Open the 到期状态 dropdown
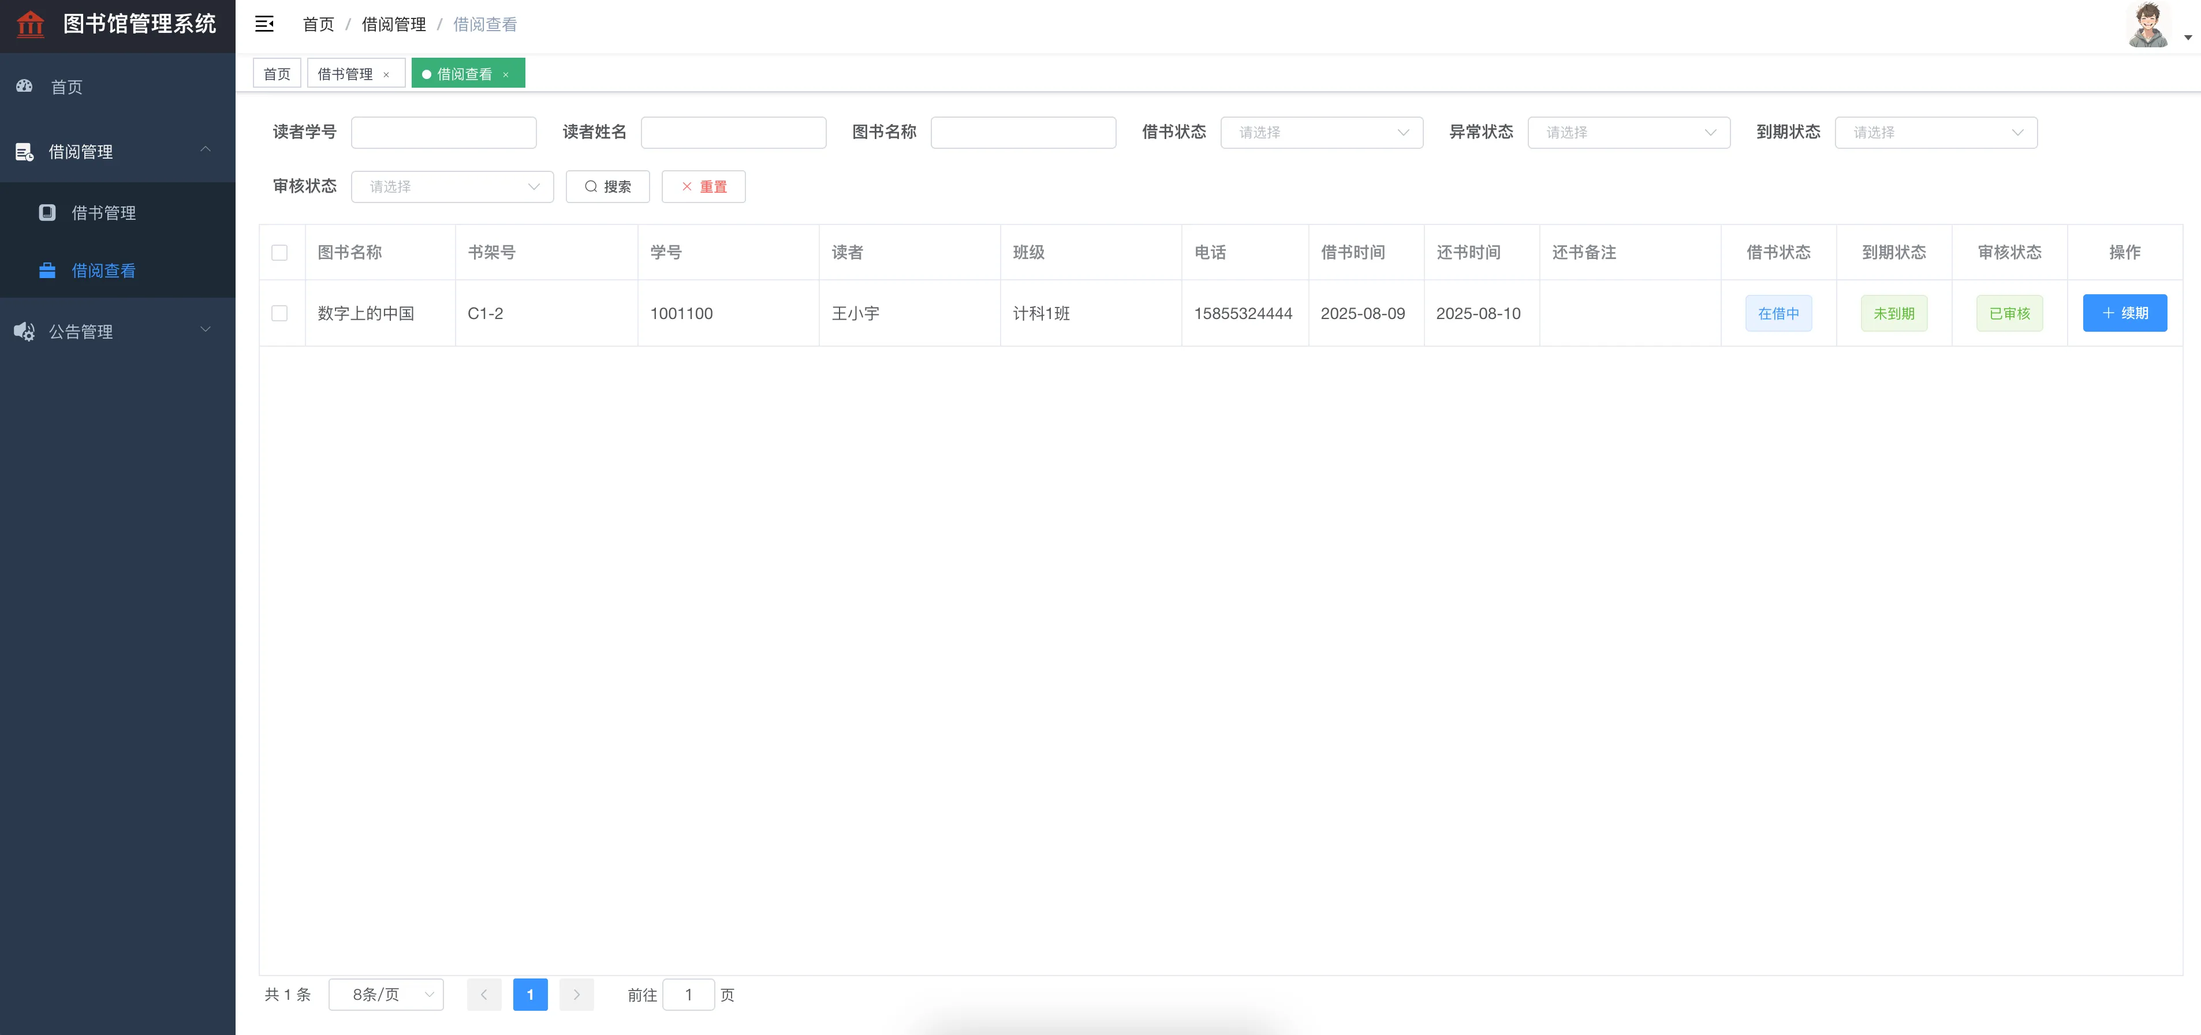The image size is (2201, 1035). pos(1935,132)
